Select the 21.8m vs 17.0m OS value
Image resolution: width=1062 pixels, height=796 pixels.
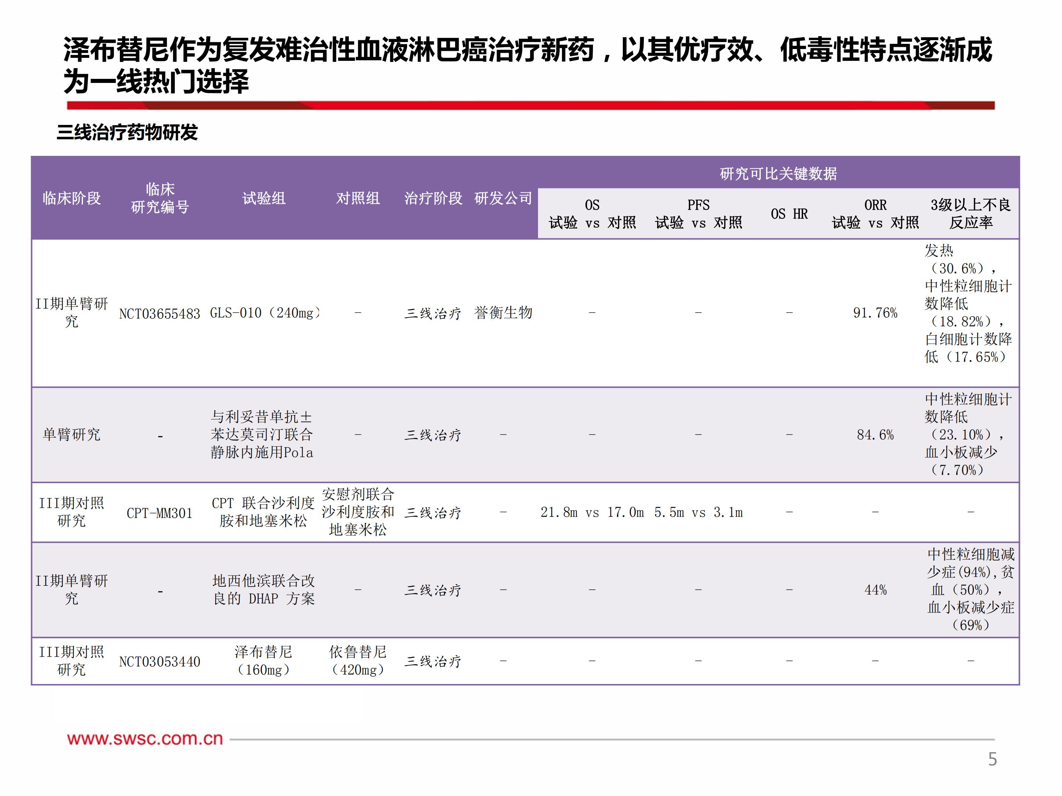(x=593, y=513)
